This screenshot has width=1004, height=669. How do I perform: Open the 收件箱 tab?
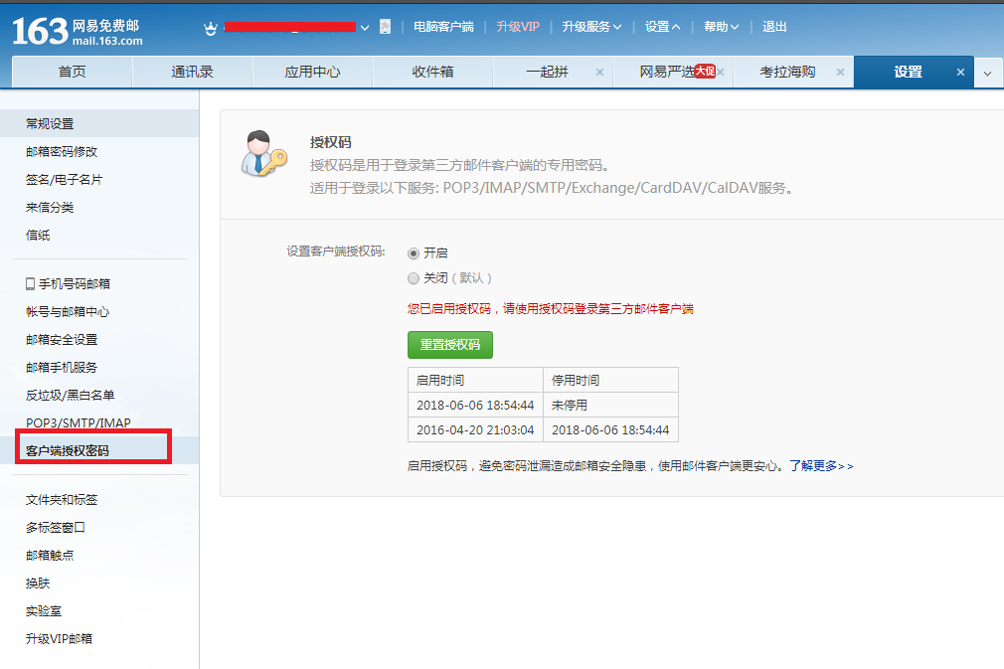(432, 72)
